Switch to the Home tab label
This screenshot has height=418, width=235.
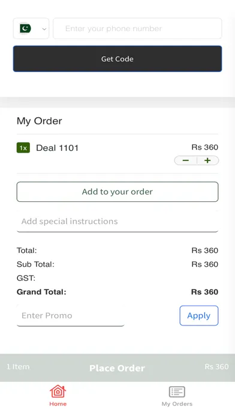(x=58, y=404)
